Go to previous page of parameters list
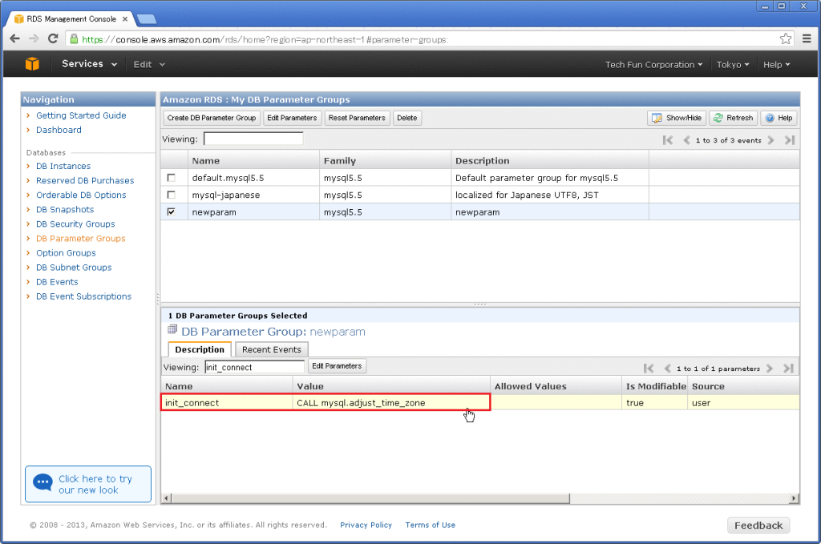The width and height of the screenshot is (821, 544). tap(668, 369)
